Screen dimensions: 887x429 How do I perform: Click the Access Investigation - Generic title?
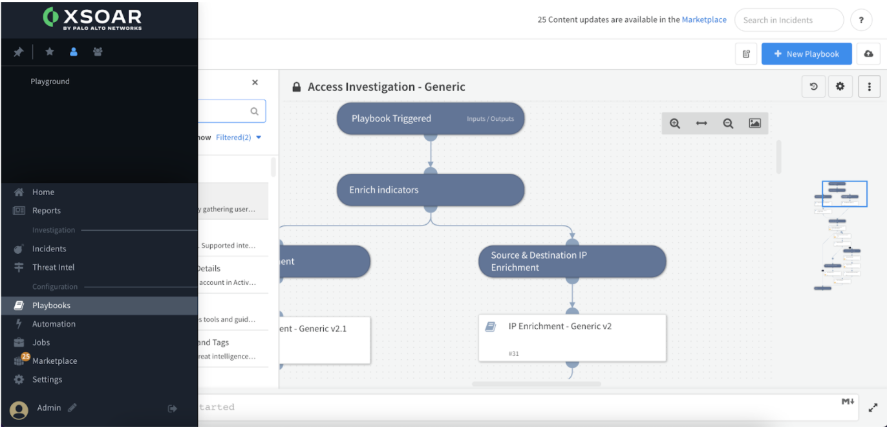387,87
